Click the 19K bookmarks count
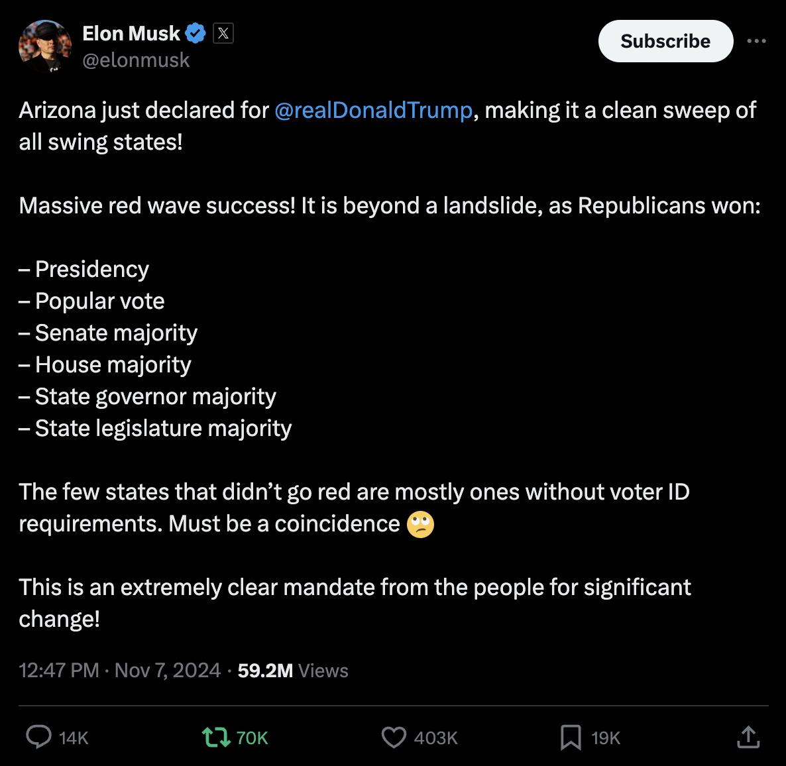 (606, 738)
